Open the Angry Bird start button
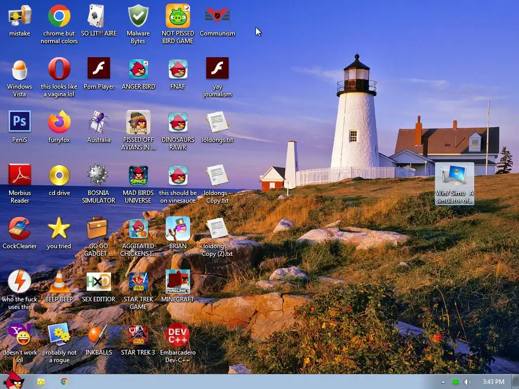The width and height of the screenshot is (519, 389). point(13,380)
